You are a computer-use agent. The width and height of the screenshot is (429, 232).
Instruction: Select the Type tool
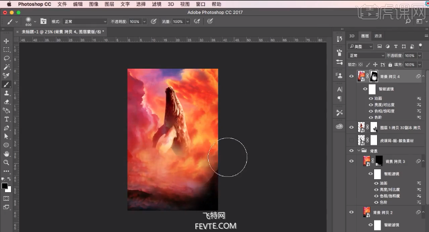6,119
